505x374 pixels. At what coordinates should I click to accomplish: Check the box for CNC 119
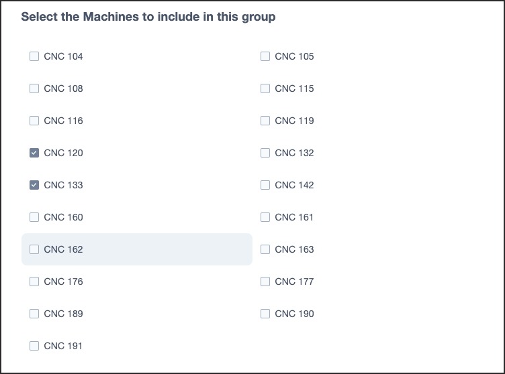point(265,121)
